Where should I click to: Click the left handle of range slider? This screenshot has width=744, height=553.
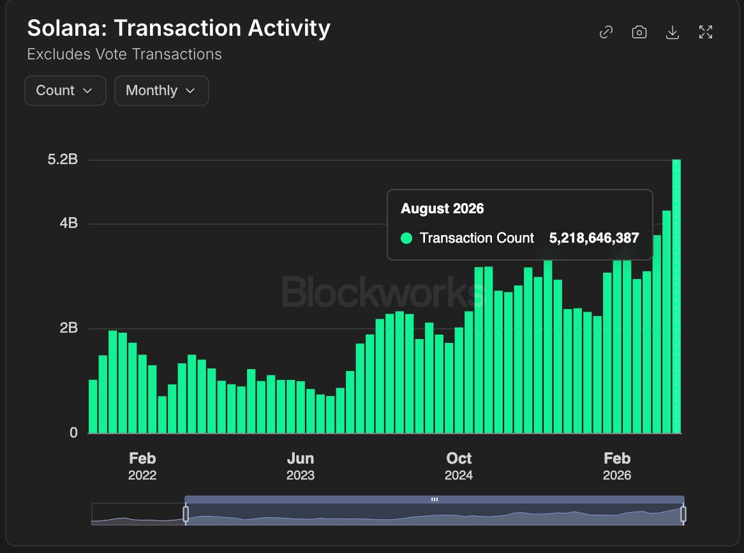(186, 514)
